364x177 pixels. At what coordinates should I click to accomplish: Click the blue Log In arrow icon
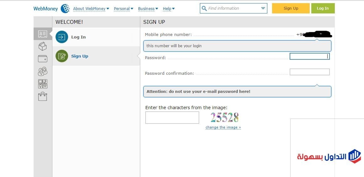(x=62, y=37)
